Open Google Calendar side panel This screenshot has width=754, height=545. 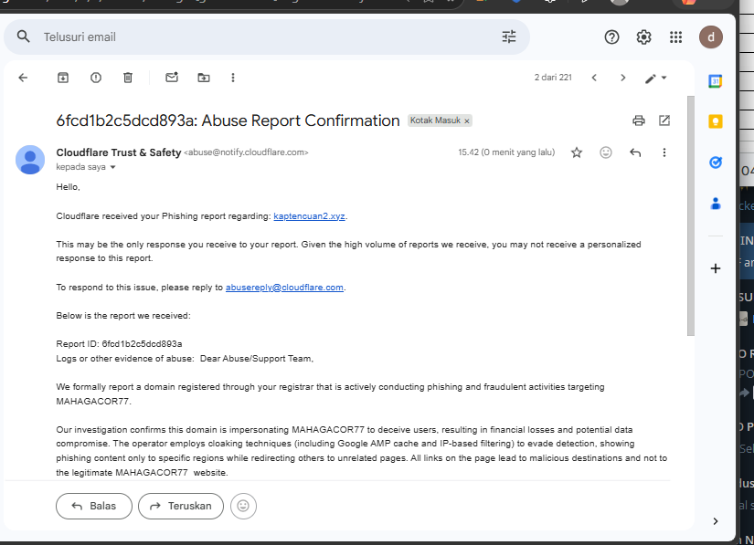(x=716, y=81)
